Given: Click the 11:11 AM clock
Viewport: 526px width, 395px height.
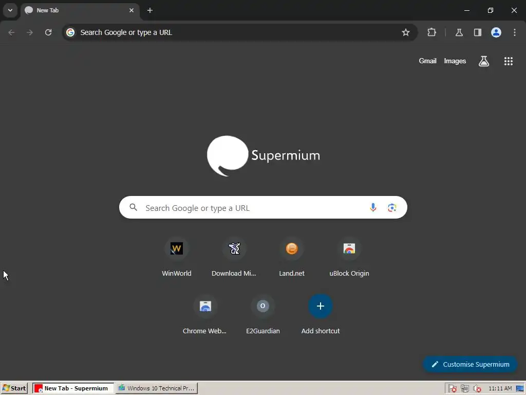Looking at the screenshot, I should pyautogui.click(x=500, y=389).
